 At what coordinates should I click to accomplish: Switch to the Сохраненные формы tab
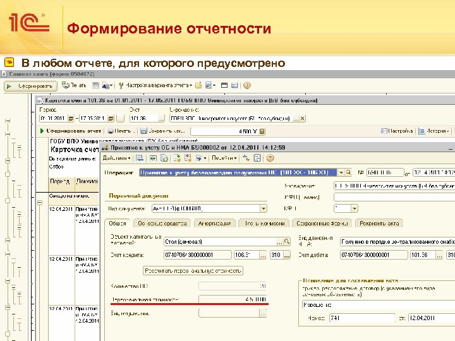(322, 224)
